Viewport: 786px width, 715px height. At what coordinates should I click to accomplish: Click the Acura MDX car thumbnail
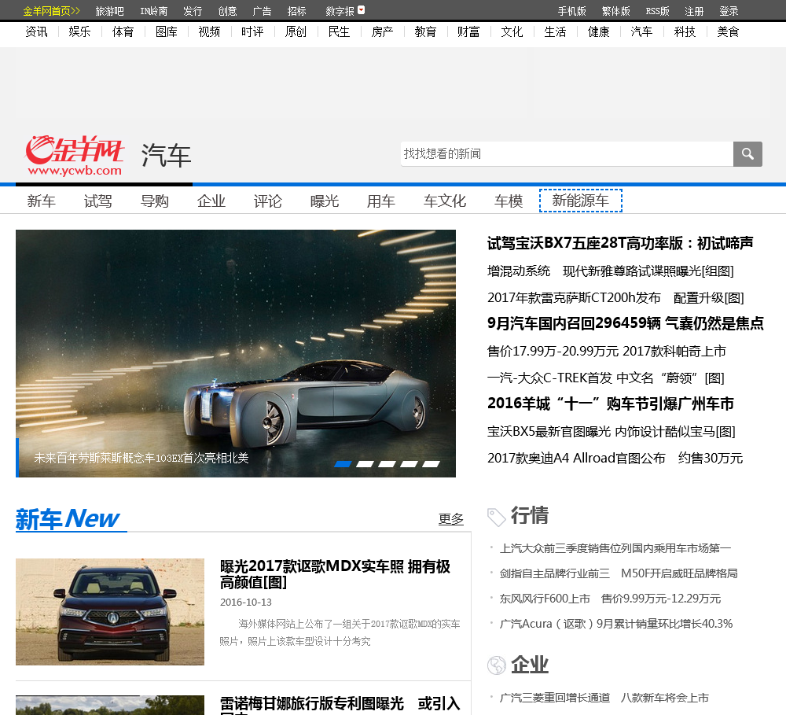coord(110,612)
